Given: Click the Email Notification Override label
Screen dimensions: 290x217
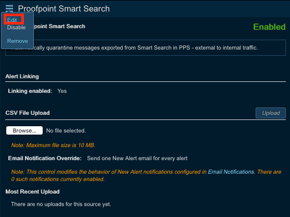Looking at the screenshot, I should pos(45,158).
